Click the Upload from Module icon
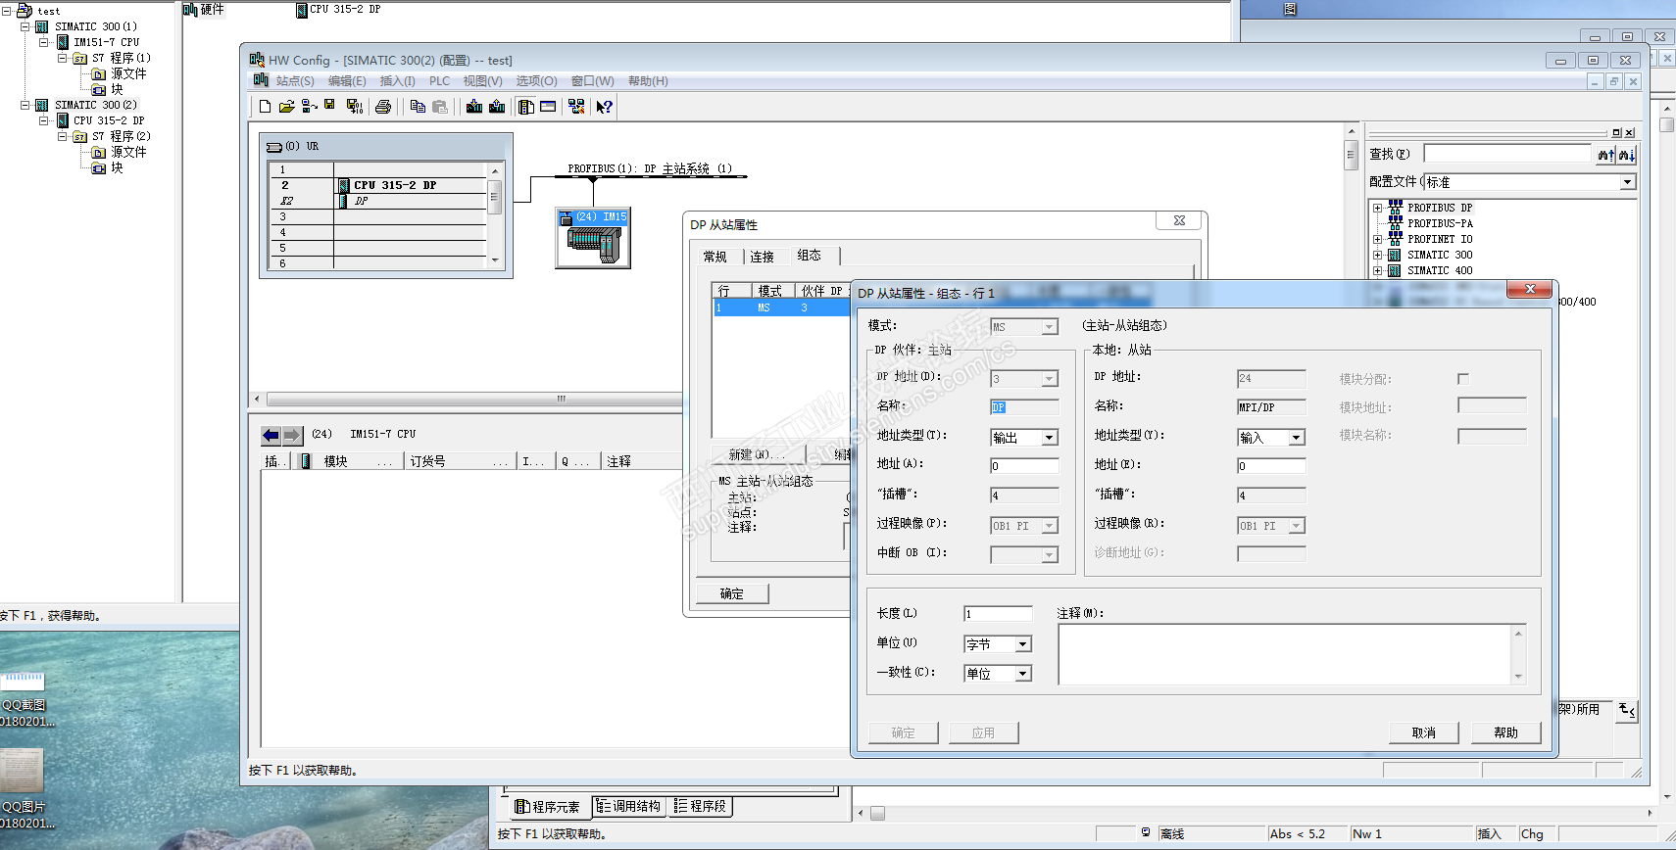This screenshot has width=1676, height=850. click(497, 107)
